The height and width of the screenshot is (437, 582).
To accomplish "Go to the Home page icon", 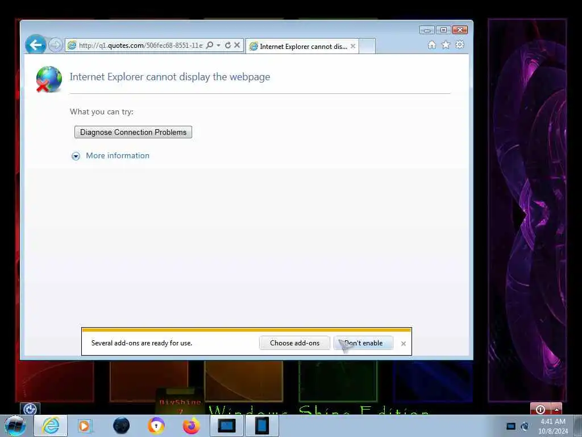I will point(432,45).
